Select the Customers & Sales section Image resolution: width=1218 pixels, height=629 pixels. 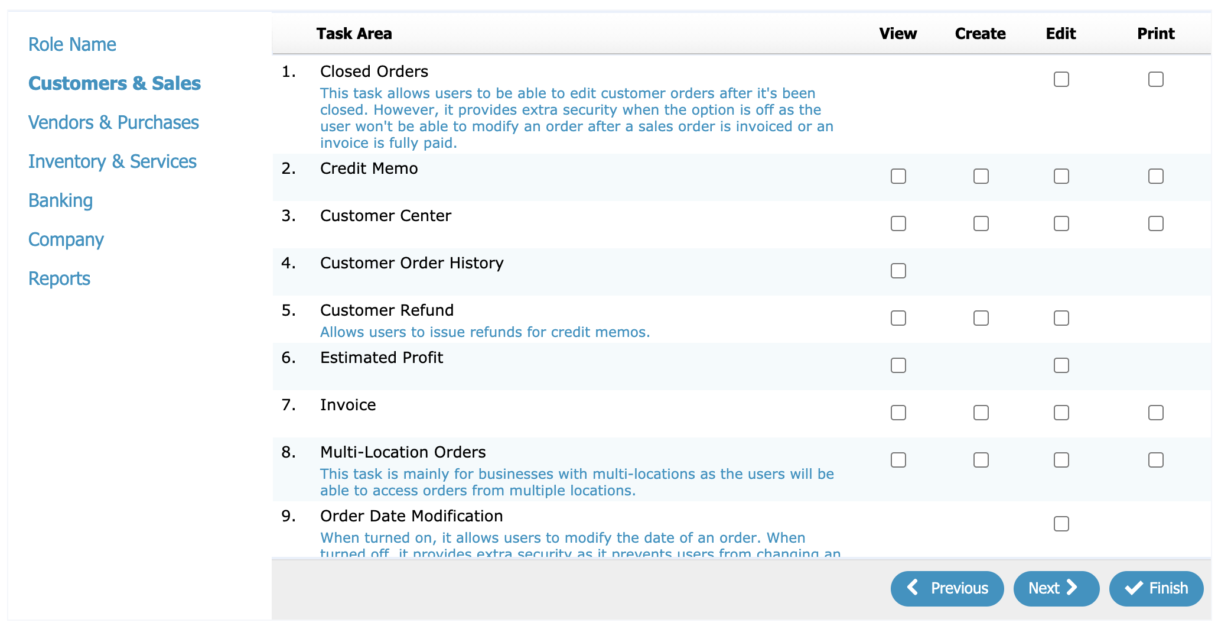click(115, 83)
